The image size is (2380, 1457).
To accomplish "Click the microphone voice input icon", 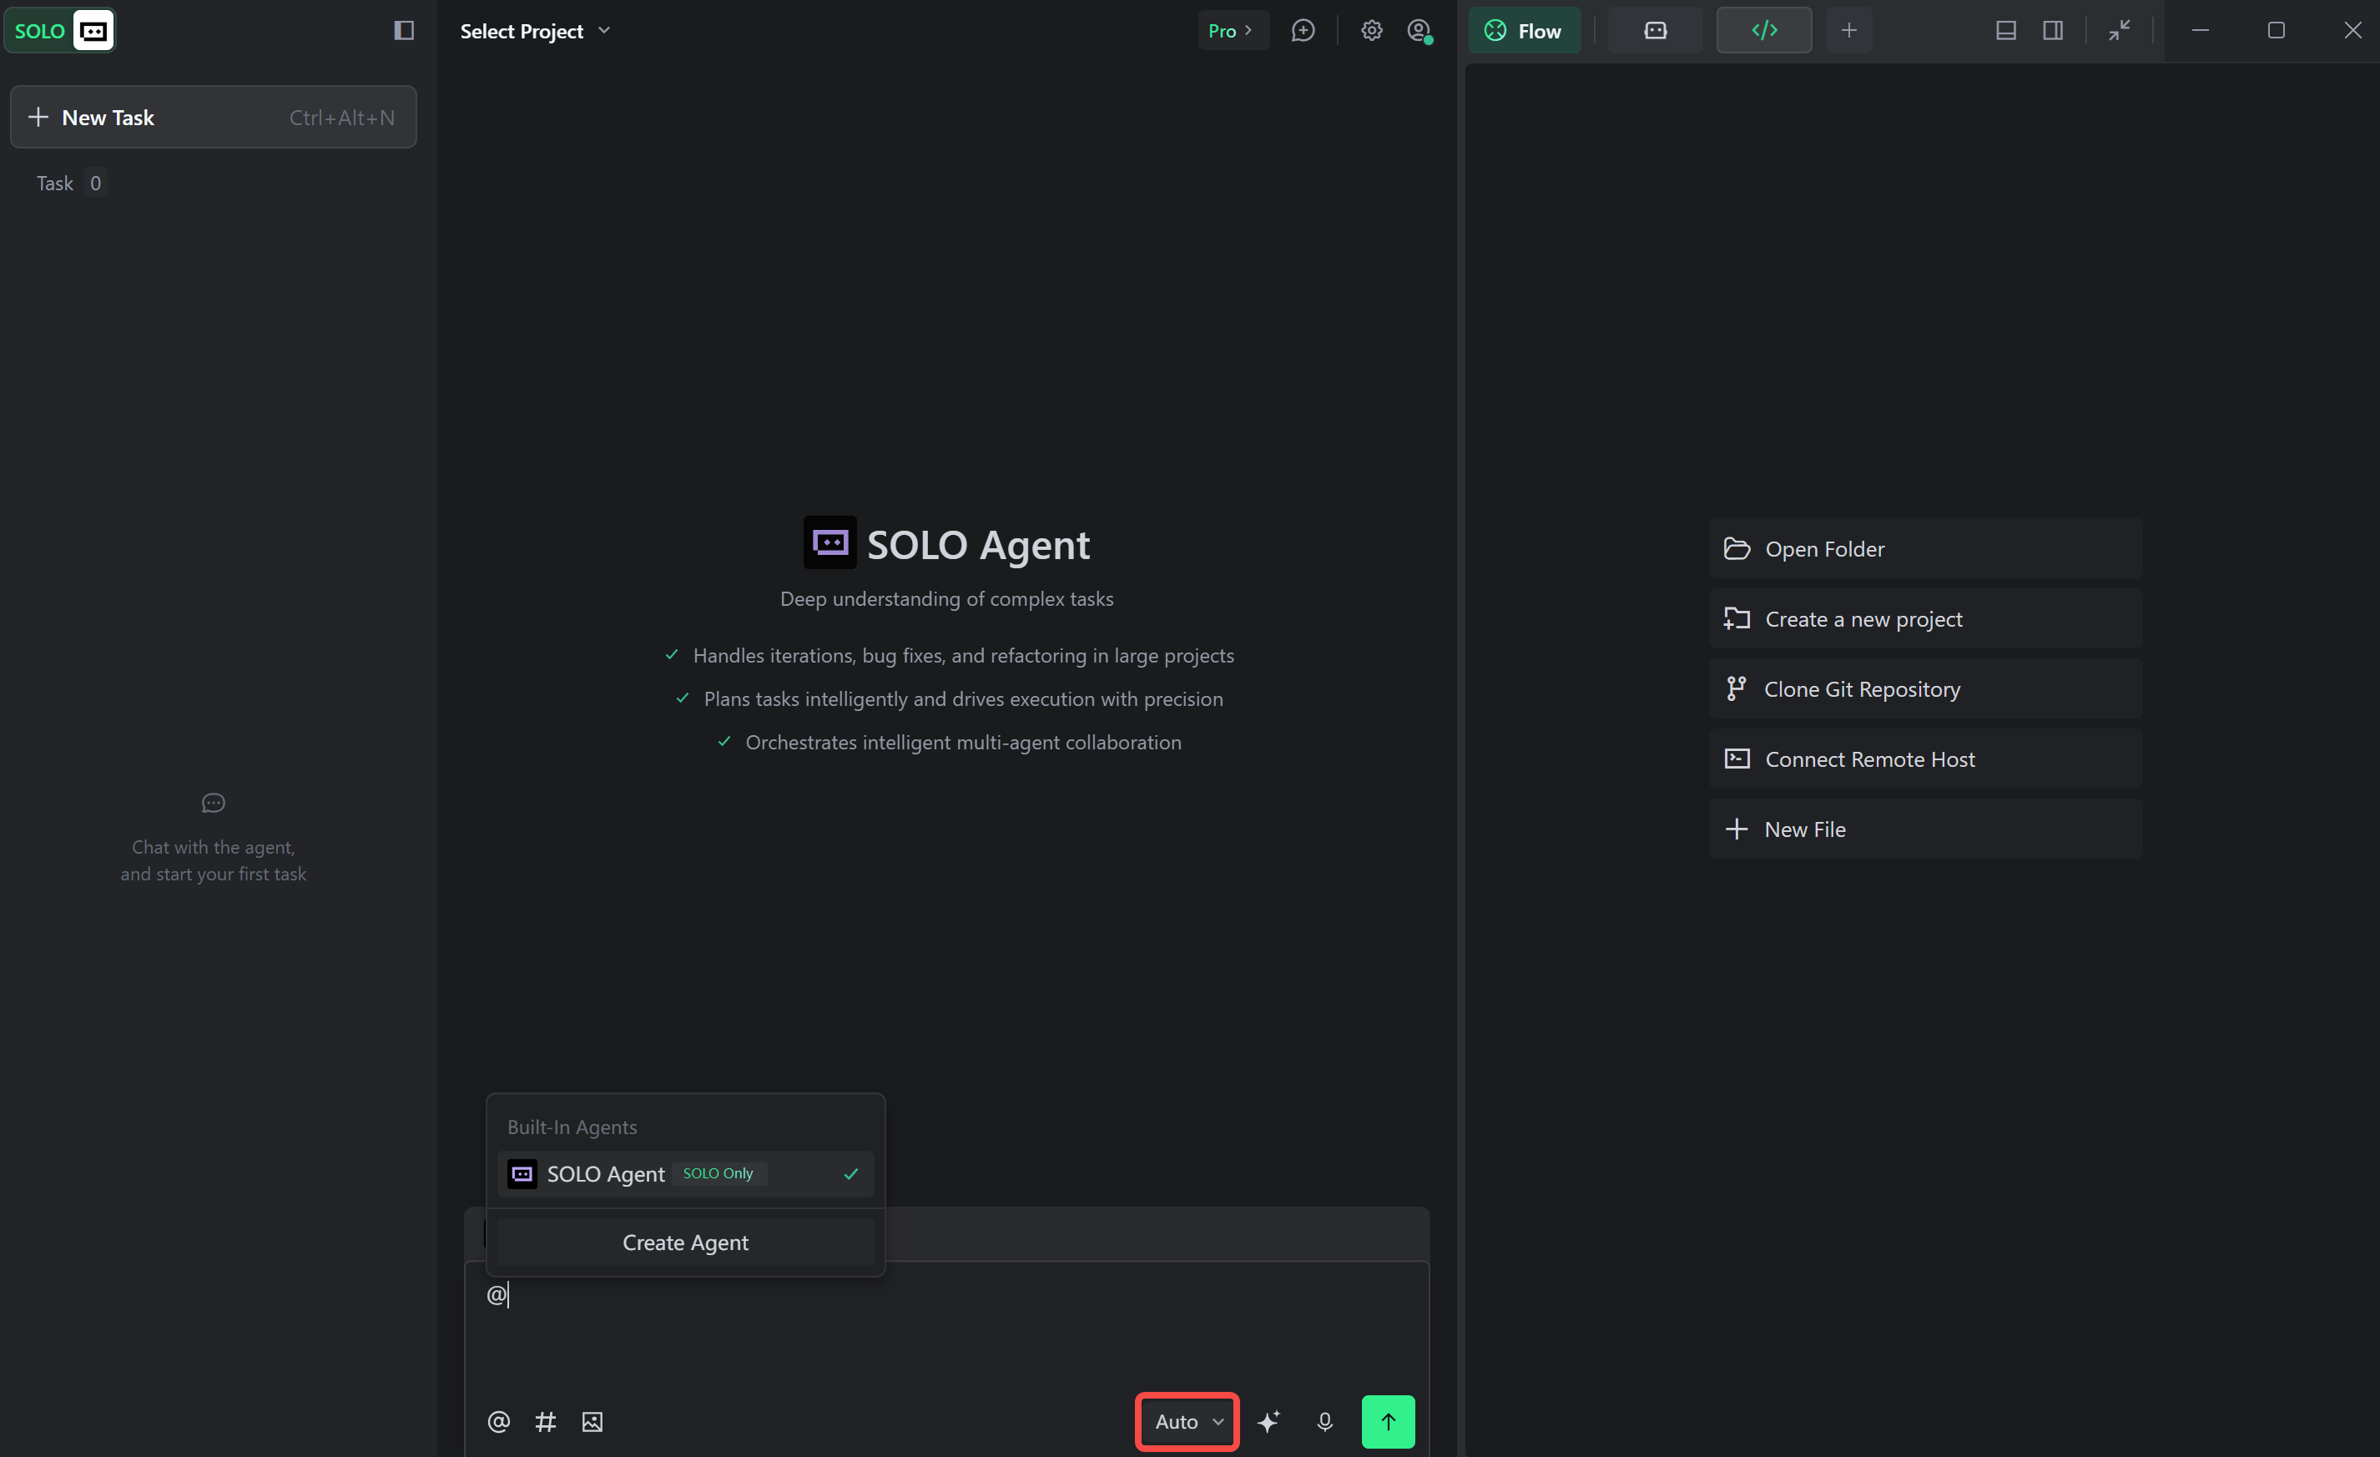I will click(1324, 1421).
